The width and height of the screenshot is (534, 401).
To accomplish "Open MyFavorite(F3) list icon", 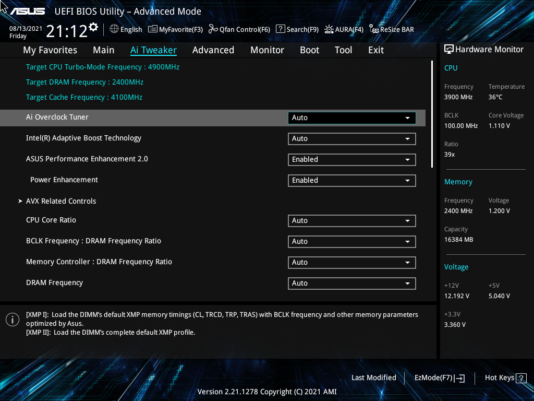I will click(x=153, y=29).
